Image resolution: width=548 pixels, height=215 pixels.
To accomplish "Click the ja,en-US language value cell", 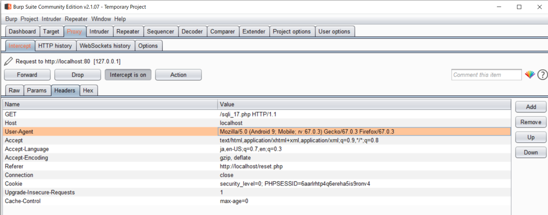I will [364, 149].
